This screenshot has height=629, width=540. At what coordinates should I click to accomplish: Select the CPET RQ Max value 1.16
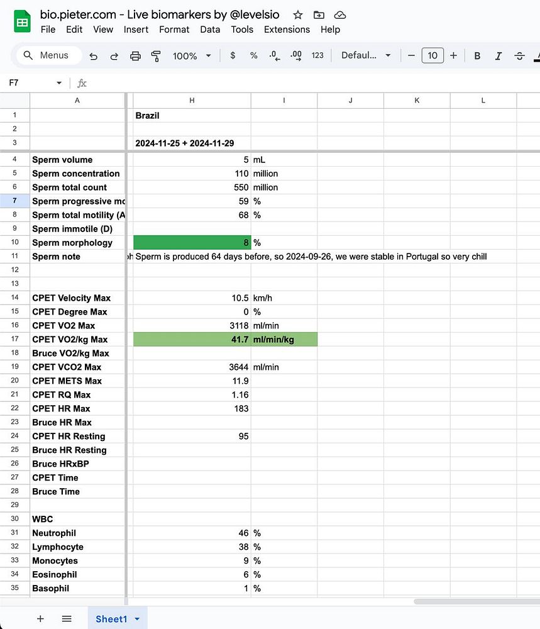coord(192,395)
